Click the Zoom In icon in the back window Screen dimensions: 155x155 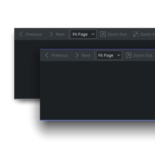coord(136,34)
